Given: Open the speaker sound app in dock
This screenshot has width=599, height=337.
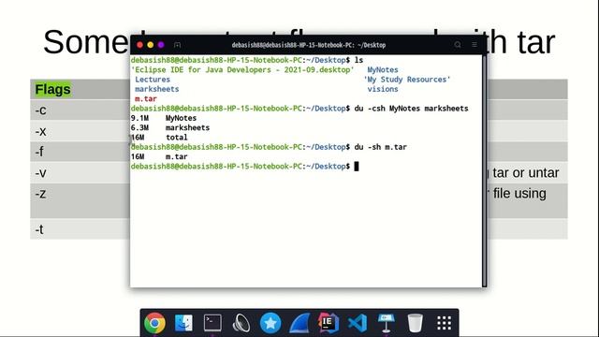Looking at the screenshot, I should (x=241, y=323).
